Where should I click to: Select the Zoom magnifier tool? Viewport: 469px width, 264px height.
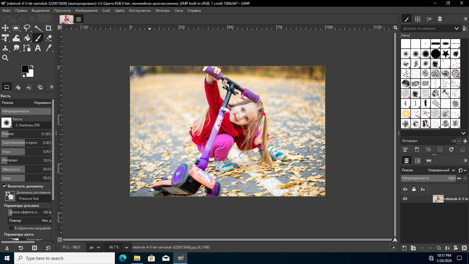click(5, 58)
